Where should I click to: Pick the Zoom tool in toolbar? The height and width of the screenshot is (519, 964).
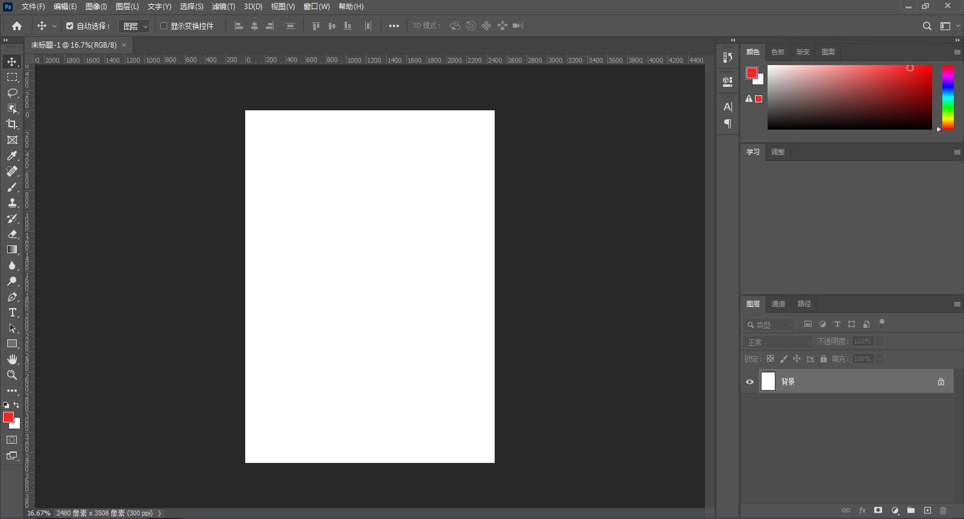12,375
